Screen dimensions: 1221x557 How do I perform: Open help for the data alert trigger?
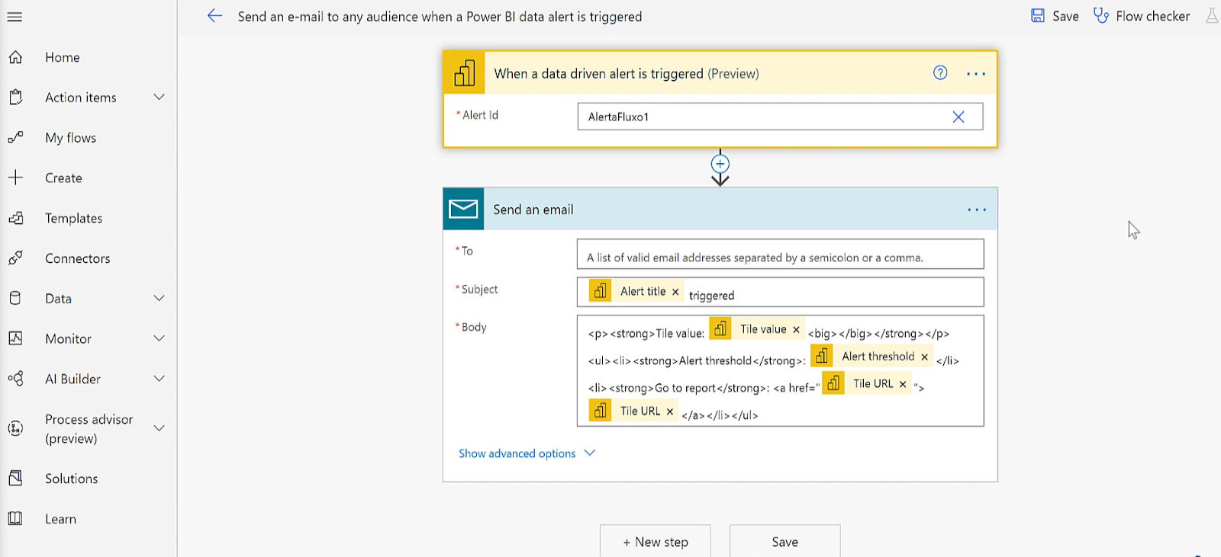940,73
